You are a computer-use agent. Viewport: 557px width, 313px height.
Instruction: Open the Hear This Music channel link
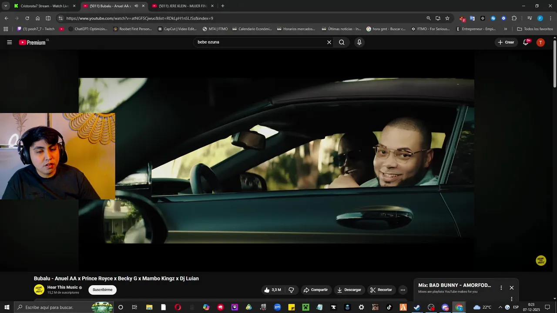[63, 287]
